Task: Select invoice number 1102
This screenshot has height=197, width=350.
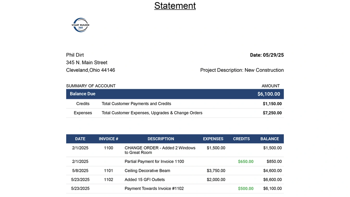Action: coord(108,180)
